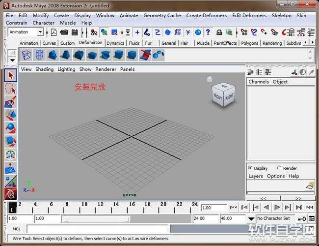Toggle the Make Live blue sphere icon
This screenshot has height=246, width=319.
tap(198, 32)
